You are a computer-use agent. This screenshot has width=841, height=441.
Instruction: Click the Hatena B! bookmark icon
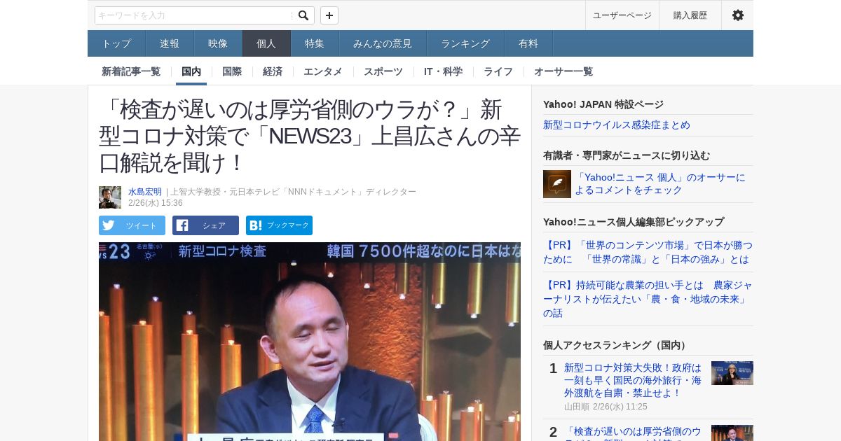[255, 225]
